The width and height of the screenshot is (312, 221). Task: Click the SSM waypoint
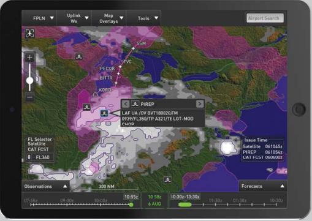coord(134,48)
